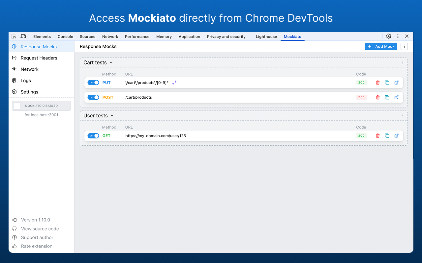
Task: Collapse the User tests group
Action: 112,115
